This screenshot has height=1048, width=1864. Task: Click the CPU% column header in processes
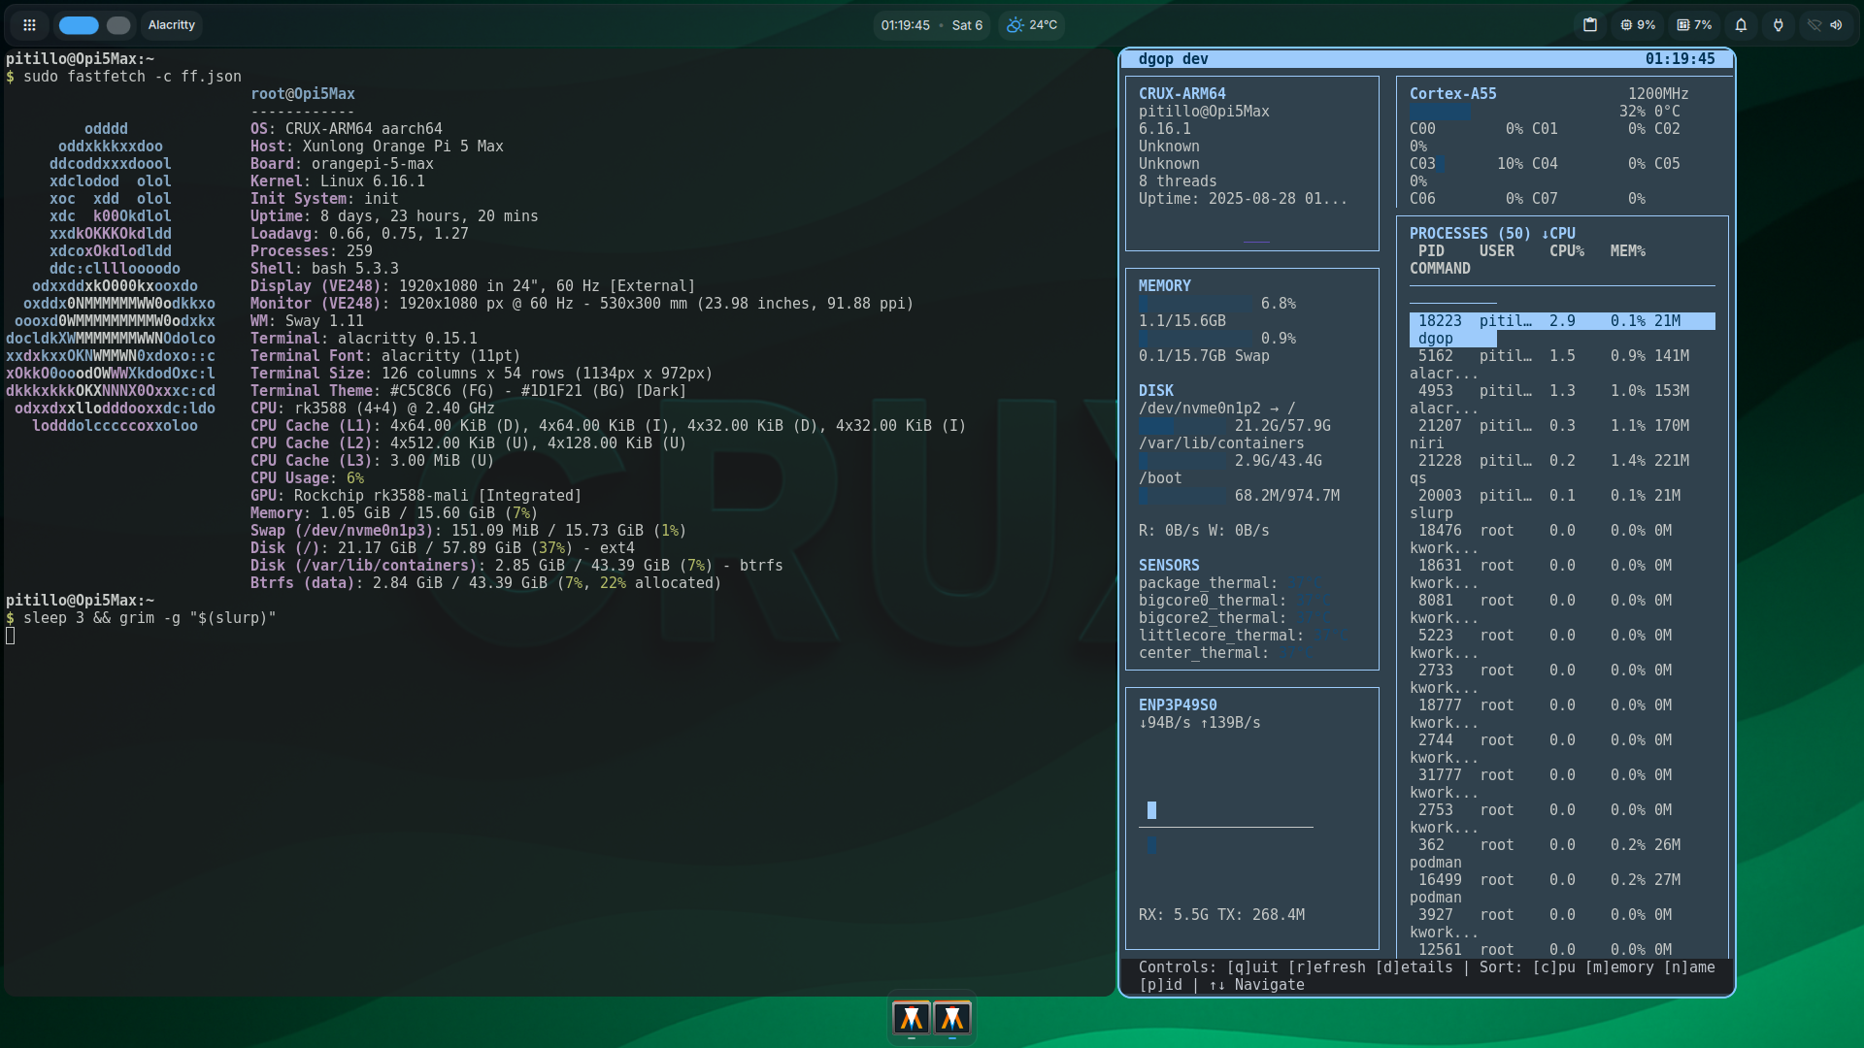pos(1566,251)
